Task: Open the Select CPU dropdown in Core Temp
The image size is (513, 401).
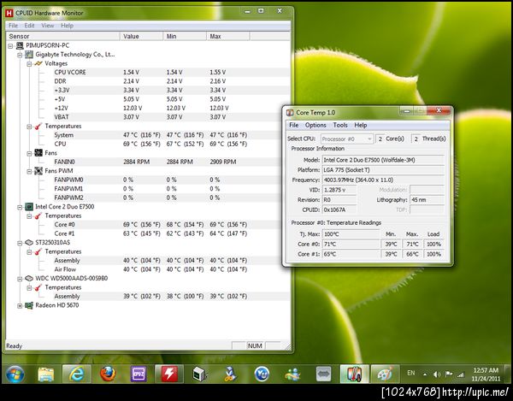Action: tap(347, 139)
